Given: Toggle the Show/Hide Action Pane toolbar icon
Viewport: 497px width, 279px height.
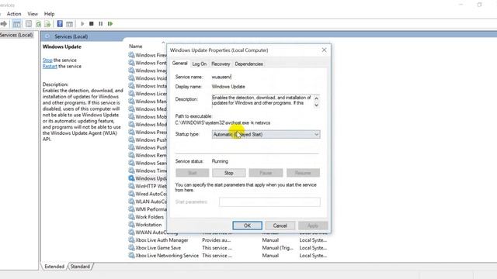Looking at the screenshot, I should [69, 24].
